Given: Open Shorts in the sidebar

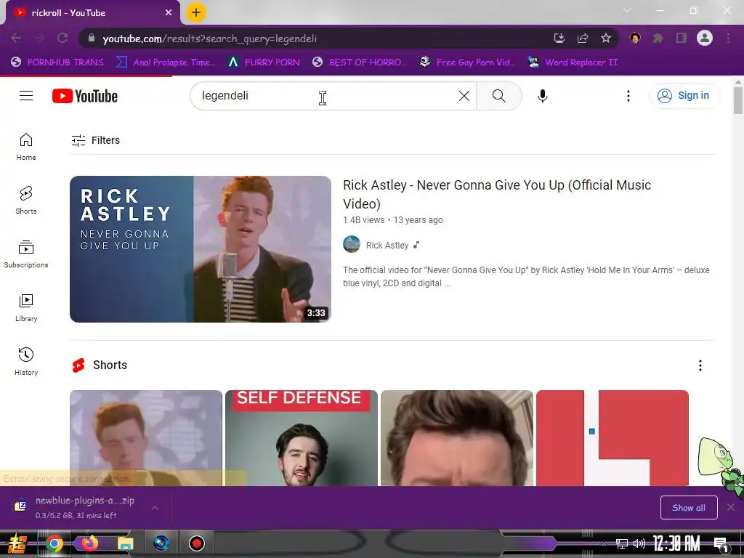Looking at the screenshot, I should [x=26, y=201].
